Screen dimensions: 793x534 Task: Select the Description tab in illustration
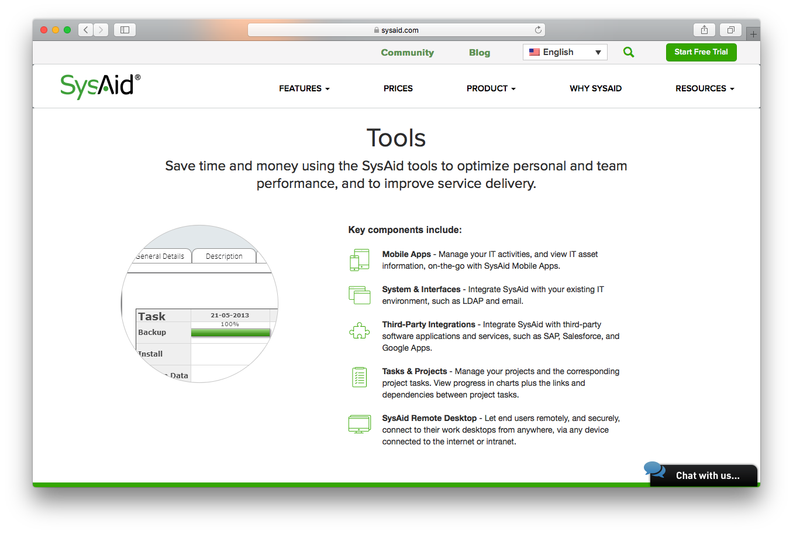[x=224, y=256]
